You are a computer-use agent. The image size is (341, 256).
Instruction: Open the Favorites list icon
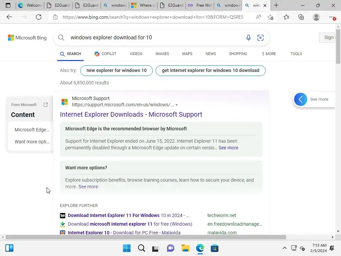(x=286, y=17)
